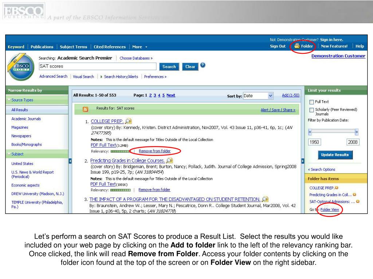
Task: Go back to Search Options
Action: click(321, 169)
